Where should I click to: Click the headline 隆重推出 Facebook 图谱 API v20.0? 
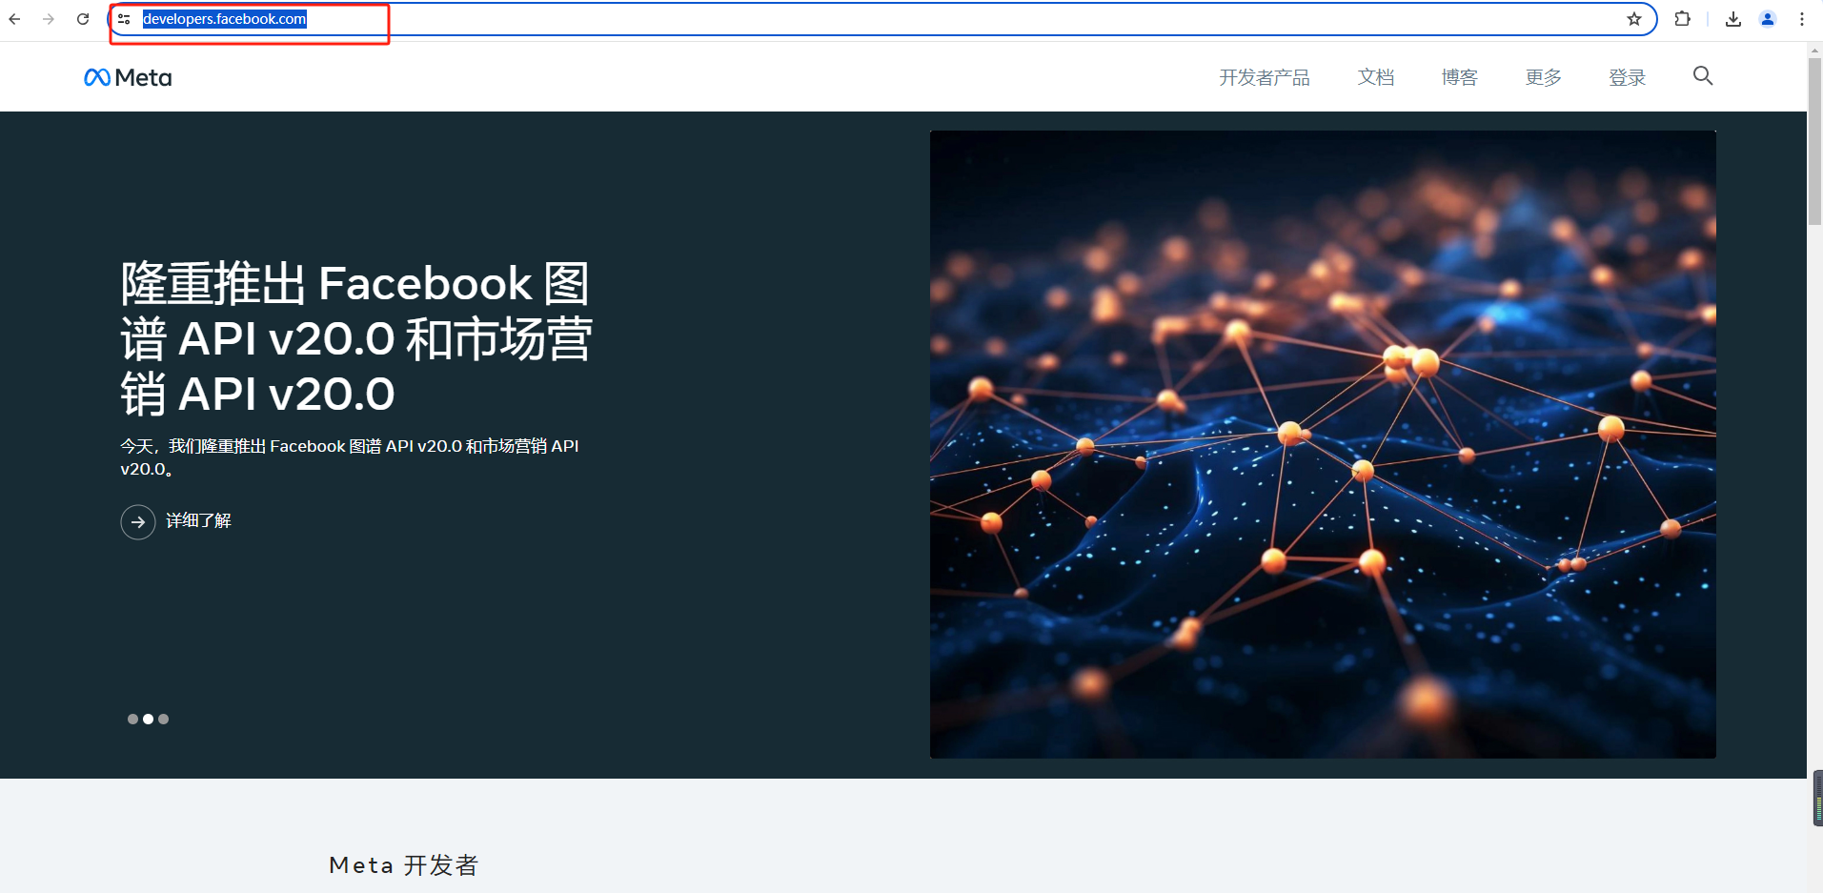[355, 338]
